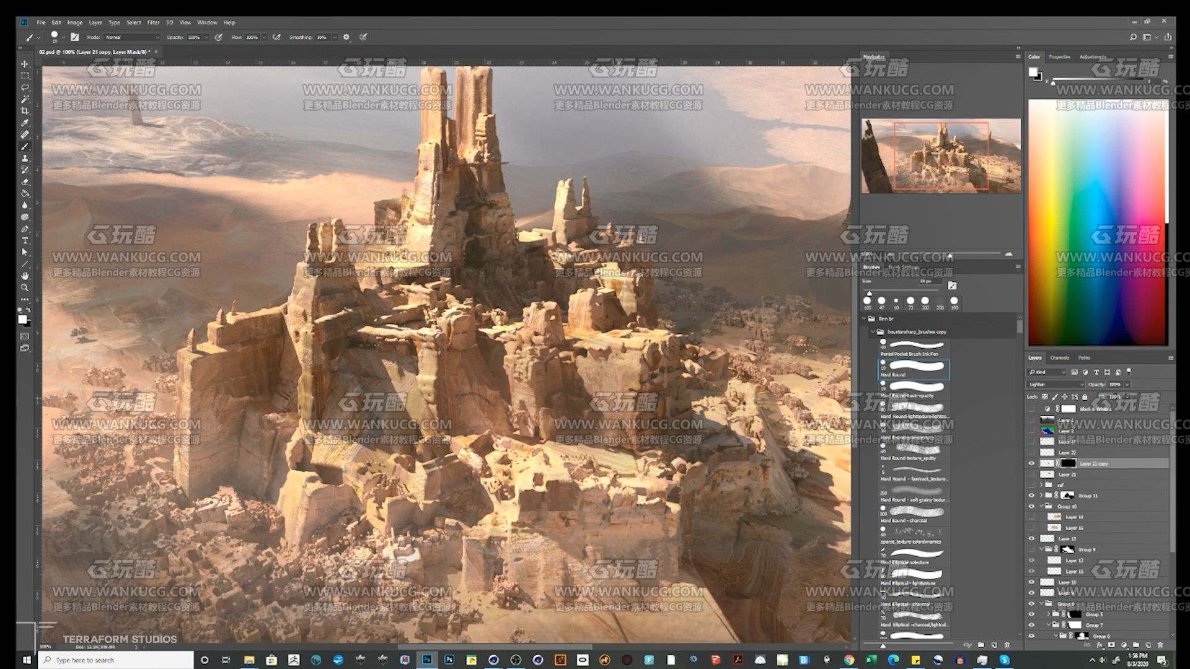Image resolution: width=1190 pixels, height=669 pixels.
Task: Select the Move tool
Action: click(25, 64)
